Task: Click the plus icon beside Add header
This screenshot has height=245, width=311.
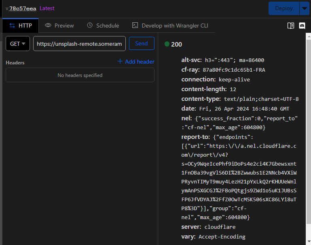Action: click(x=120, y=62)
